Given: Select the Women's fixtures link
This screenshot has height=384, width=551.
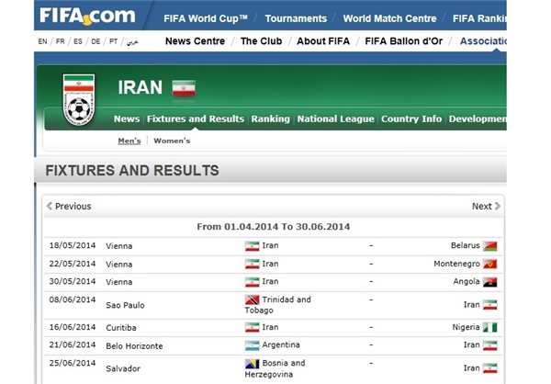Looking at the screenshot, I should 172,141.
